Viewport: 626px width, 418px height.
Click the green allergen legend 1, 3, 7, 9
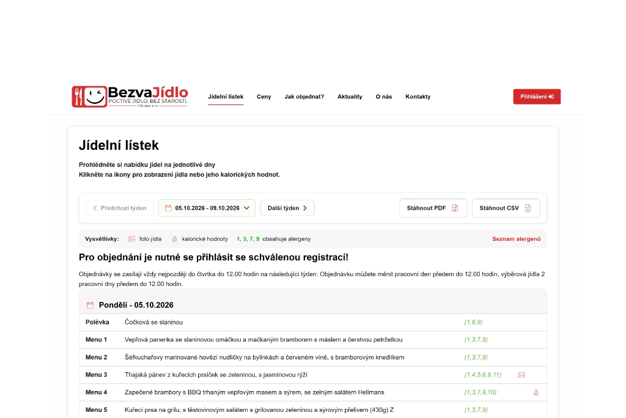[x=248, y=239]
